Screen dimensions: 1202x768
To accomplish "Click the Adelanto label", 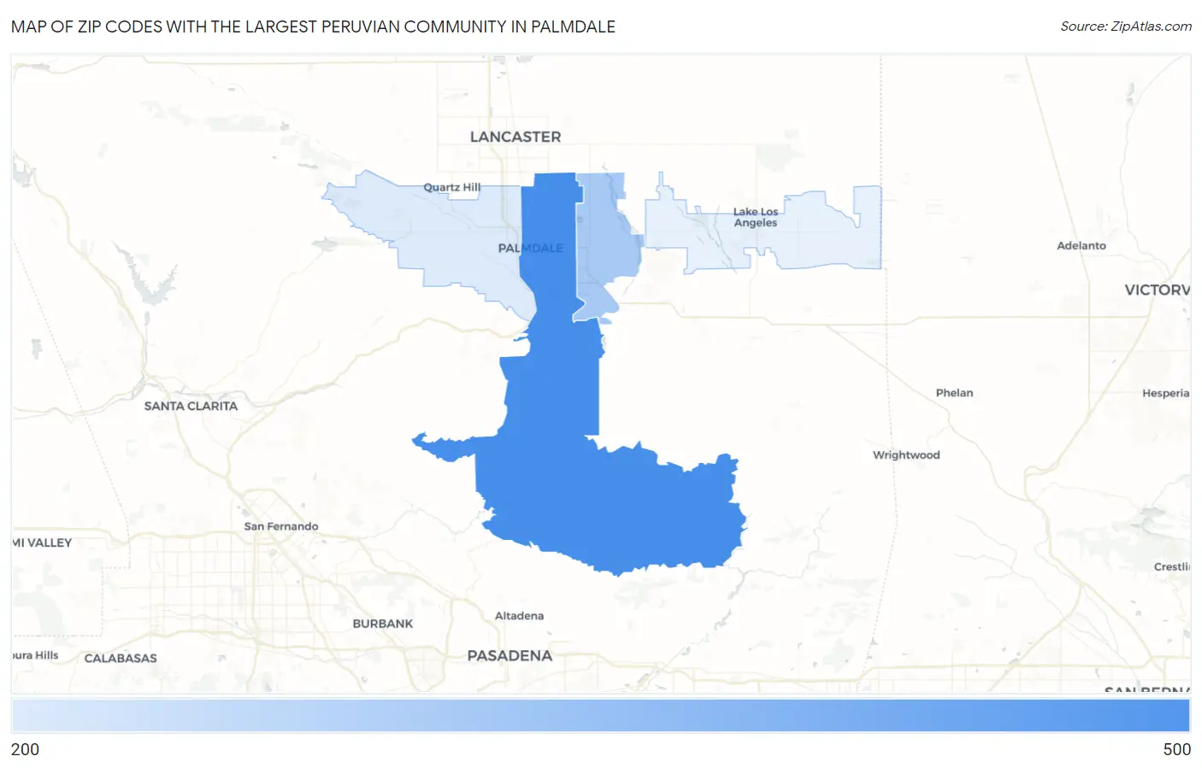I will pos(1081,245).
